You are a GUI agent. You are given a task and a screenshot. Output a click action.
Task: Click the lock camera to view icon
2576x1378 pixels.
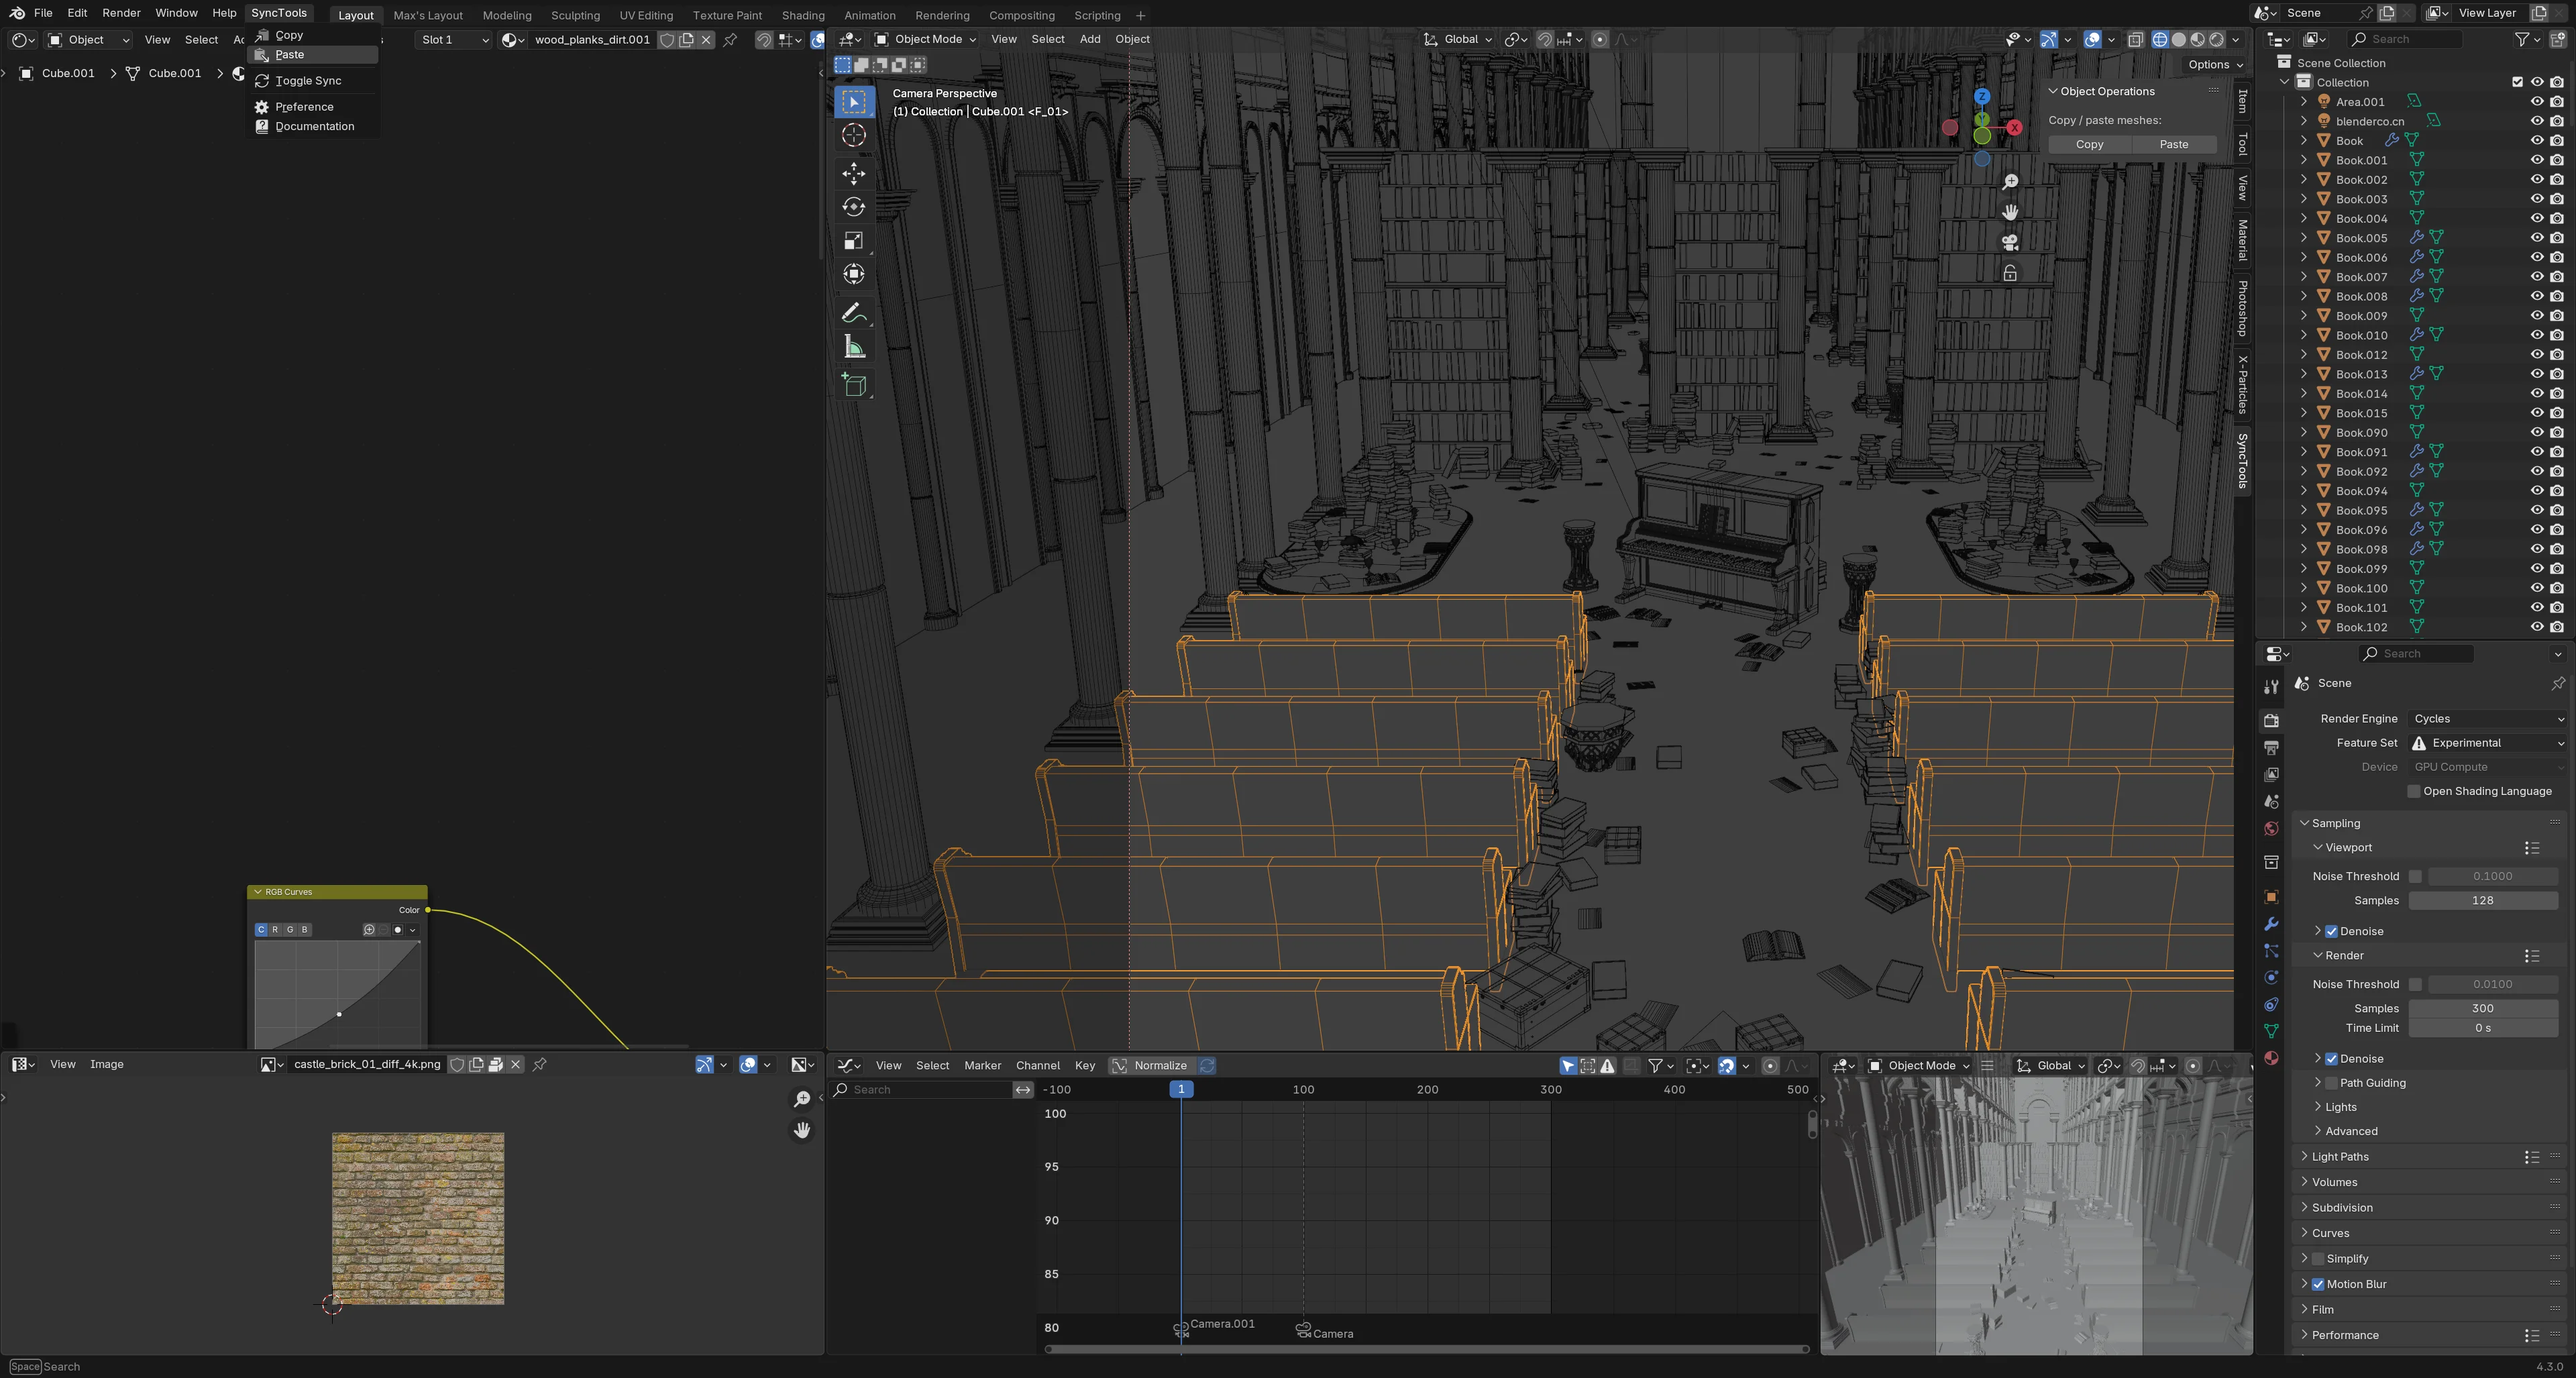pos(2010,273)
